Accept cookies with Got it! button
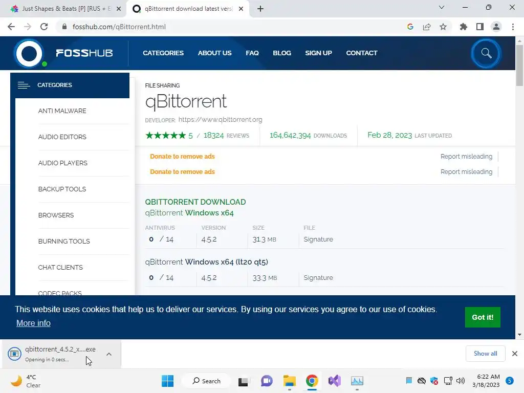Image resolution: width=524 pixels, height=393 pixels. click(x=483, y=317)
